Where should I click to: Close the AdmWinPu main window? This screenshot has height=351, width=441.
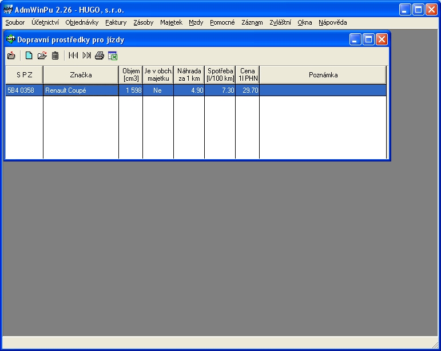[431, 10]
